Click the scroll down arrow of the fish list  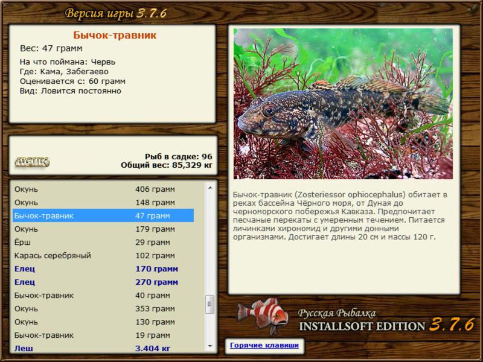tap(210, 346)
